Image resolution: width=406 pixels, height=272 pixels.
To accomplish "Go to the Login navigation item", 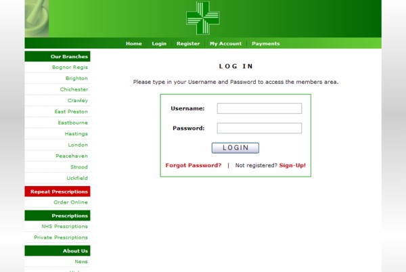I will [x=159, y=43].
